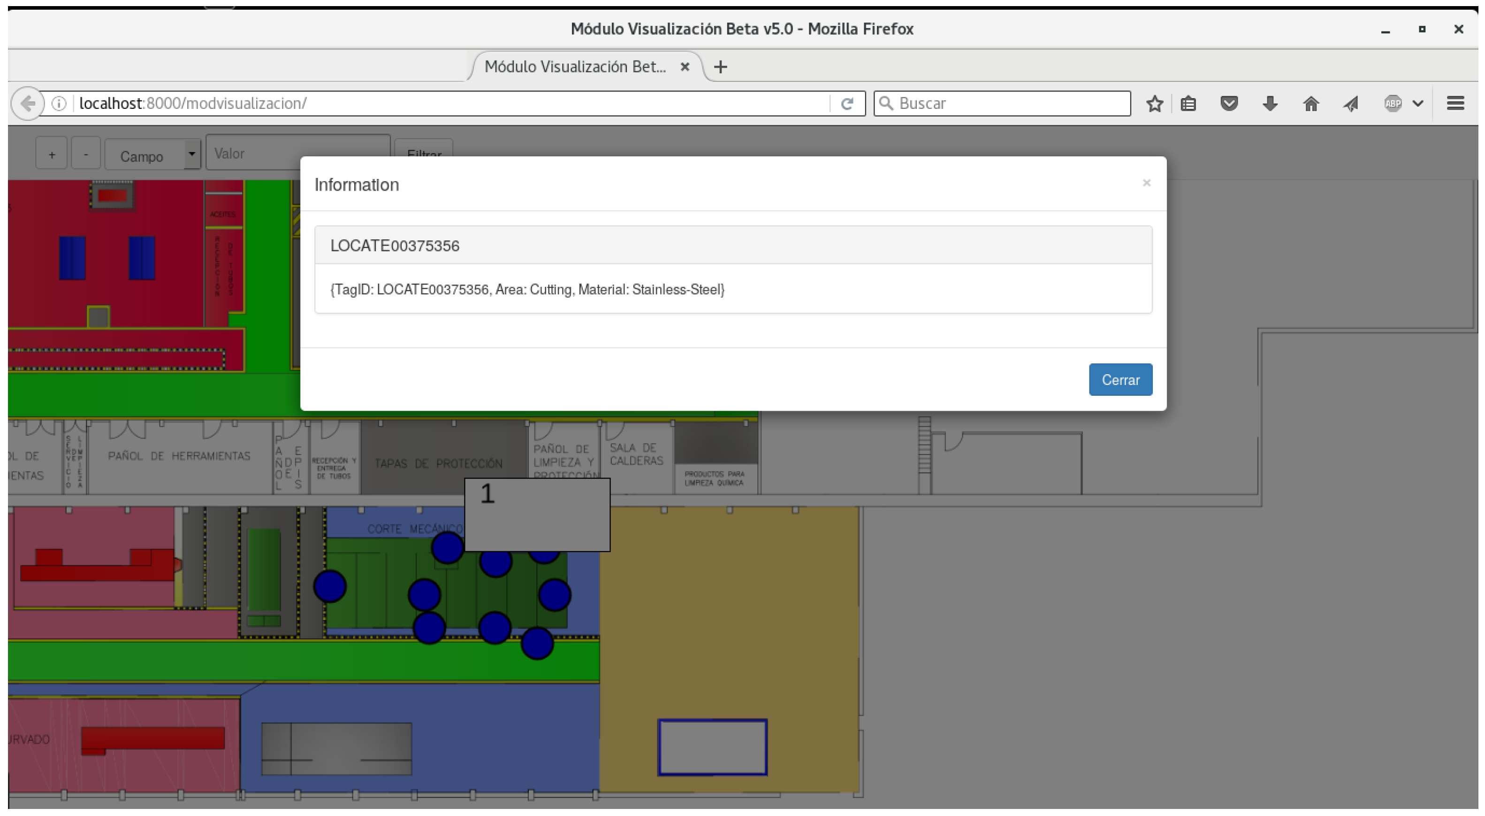Viewport: 1485px width, 816px height.
Task: Open the Campo dropdown selector
Action: pos(152,154)
